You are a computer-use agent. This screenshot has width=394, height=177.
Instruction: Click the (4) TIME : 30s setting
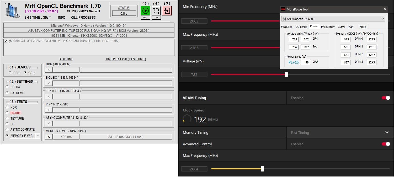tap(38, 18)
